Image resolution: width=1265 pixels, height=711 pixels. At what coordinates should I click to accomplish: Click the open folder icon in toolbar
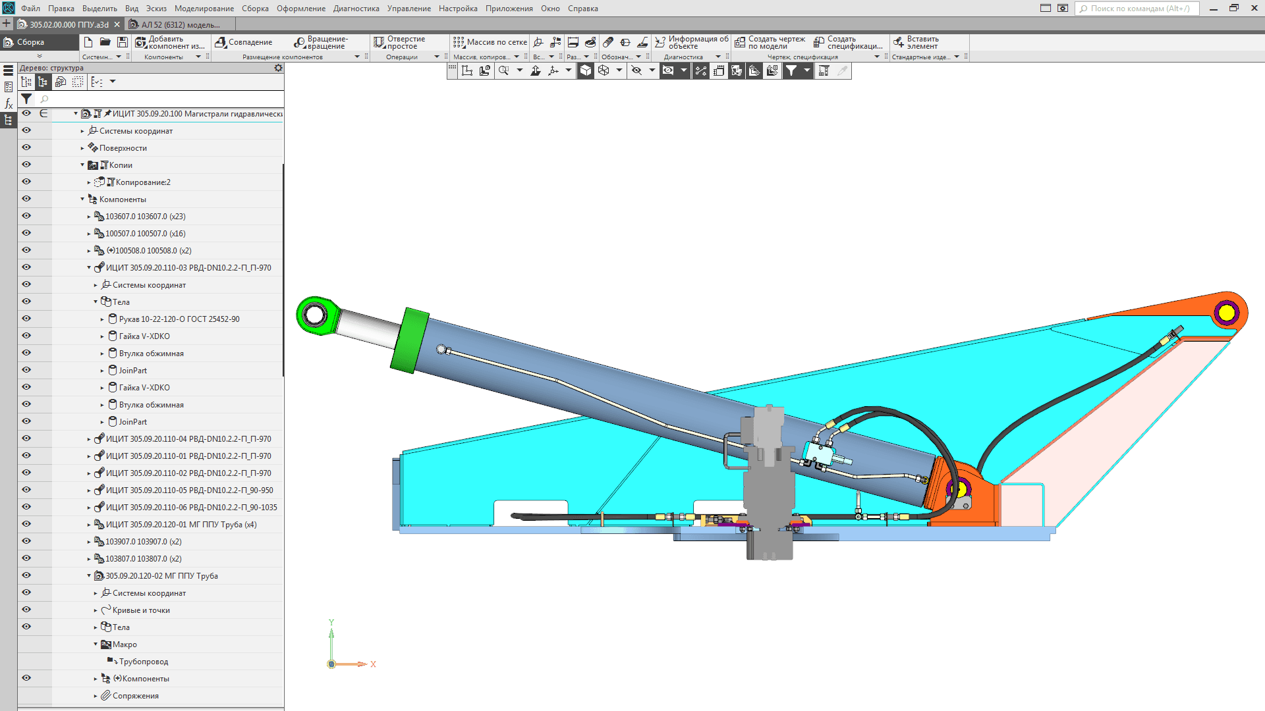click(105, 42)
